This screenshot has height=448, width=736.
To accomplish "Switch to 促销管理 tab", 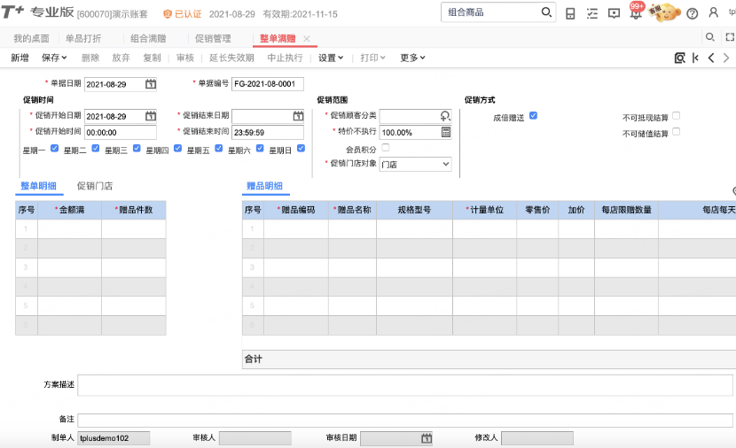I will [213, 38].
